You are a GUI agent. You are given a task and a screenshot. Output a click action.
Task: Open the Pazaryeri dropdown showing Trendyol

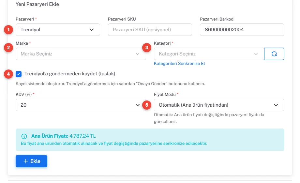click(58, 30)
